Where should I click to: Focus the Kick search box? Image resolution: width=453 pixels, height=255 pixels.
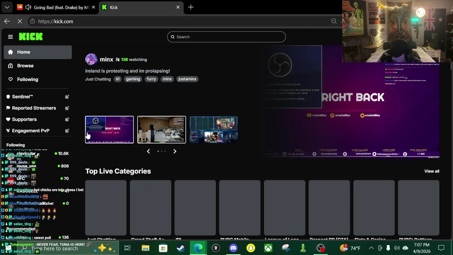(226, 37)
